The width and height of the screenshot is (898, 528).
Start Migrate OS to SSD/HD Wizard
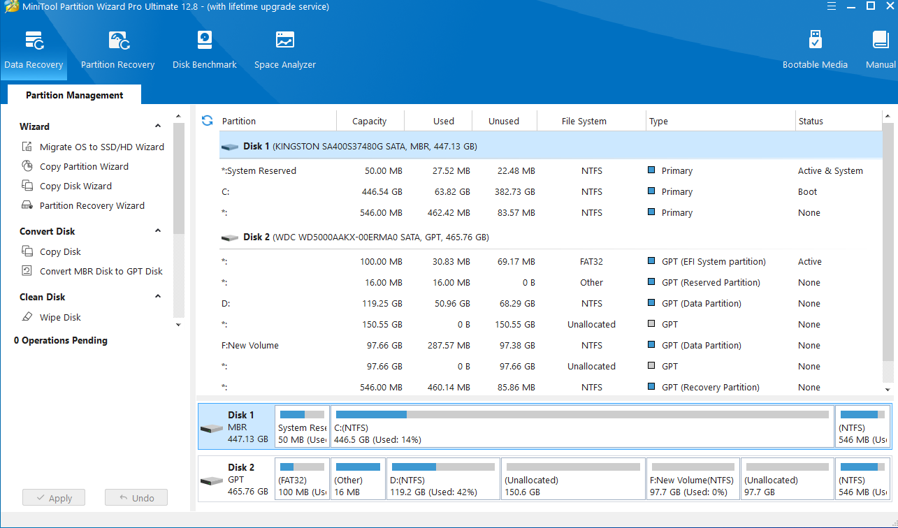tap(93, 147)
